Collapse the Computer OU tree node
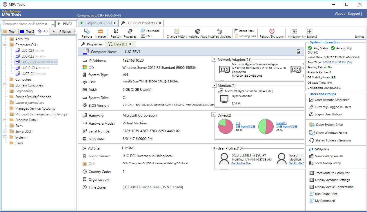Screen dimensions: 367x212 coord(5,45)
